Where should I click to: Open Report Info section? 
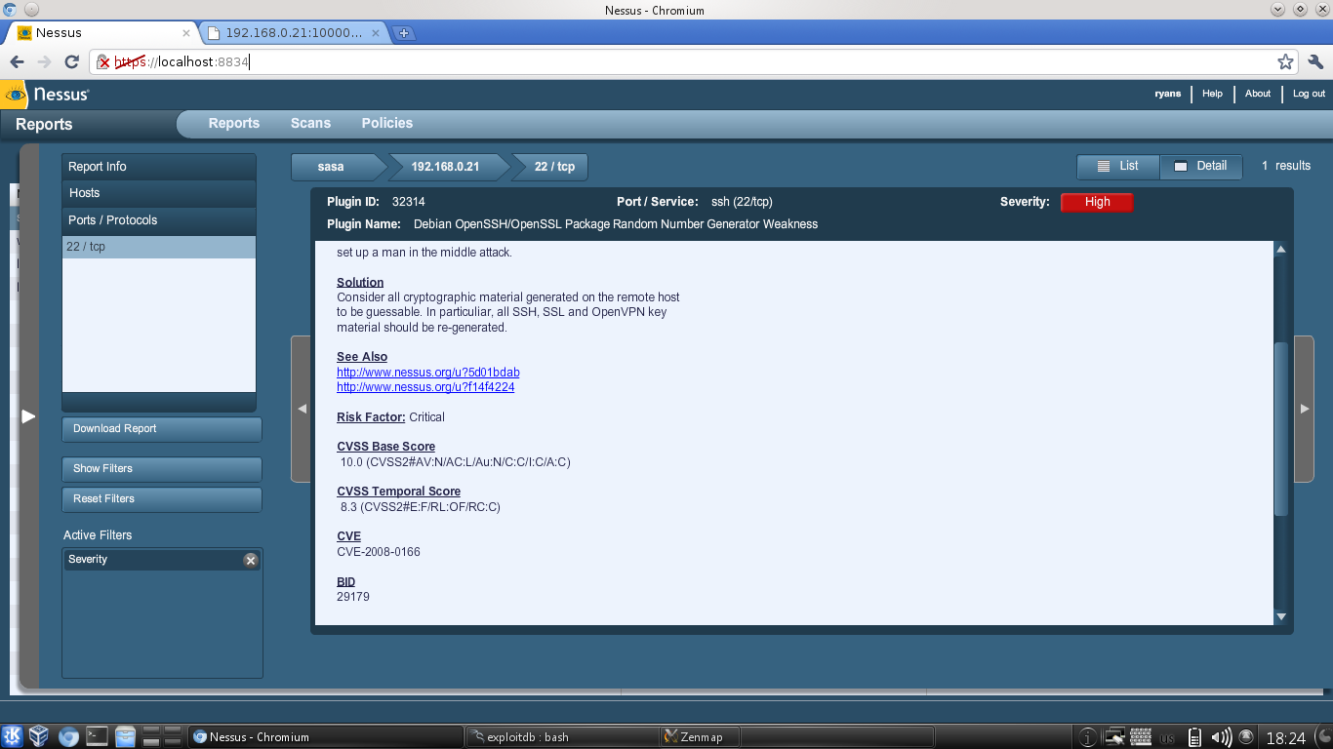(159, 167)
